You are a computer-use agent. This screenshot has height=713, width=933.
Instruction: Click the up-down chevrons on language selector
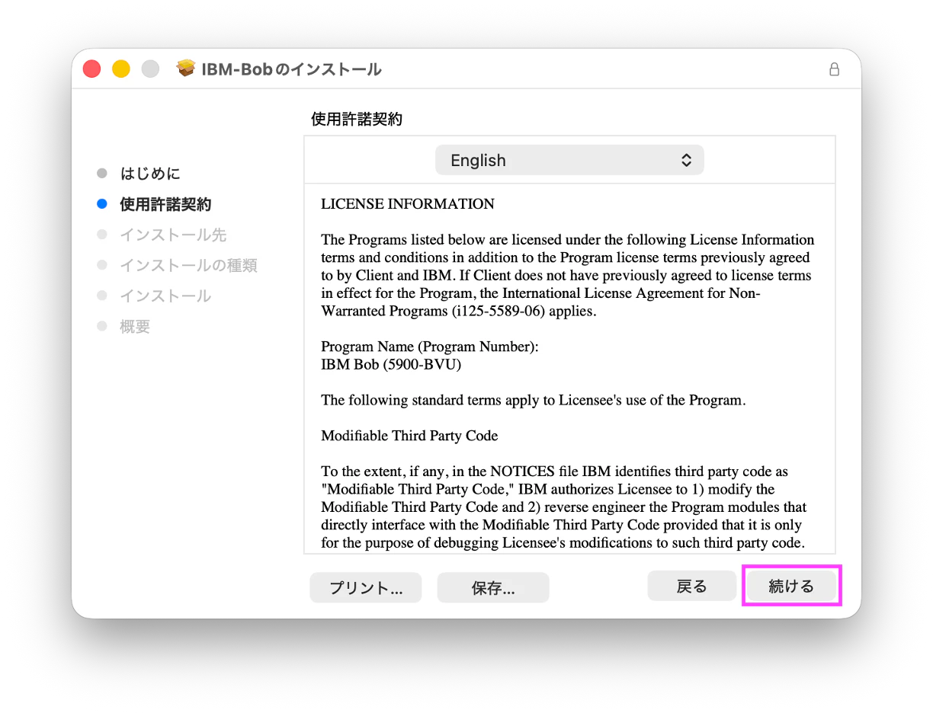point(686,160)
